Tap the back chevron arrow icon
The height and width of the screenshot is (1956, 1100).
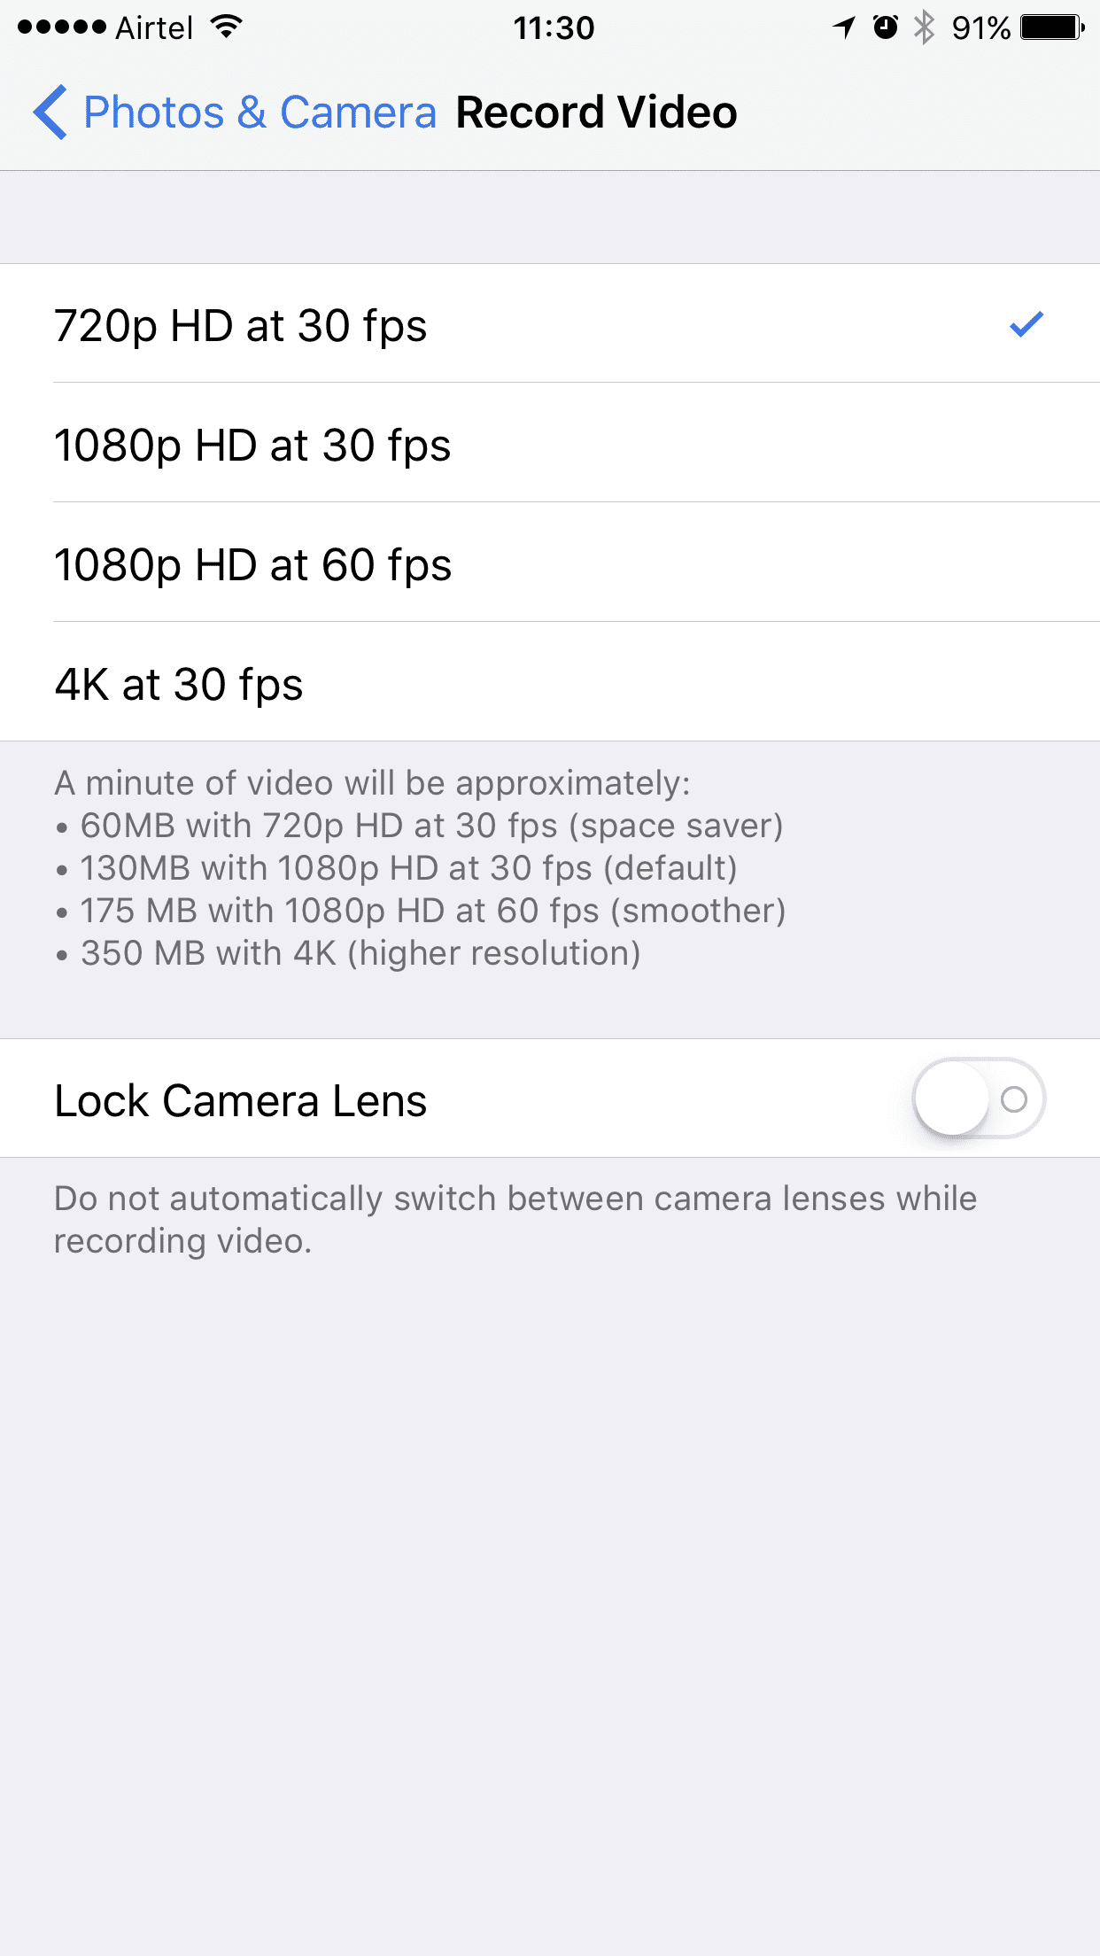coord(50,113)
